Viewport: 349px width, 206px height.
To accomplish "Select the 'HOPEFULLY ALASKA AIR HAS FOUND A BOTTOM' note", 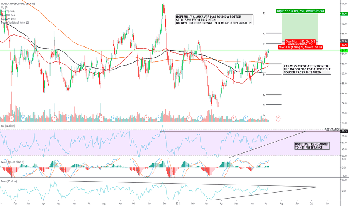I will tap(214, 20).
